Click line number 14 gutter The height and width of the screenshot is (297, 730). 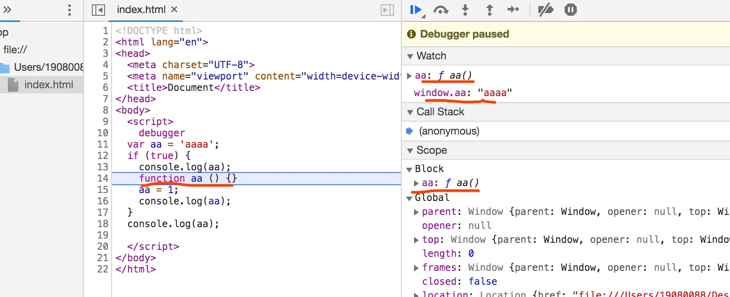point(102,178)
